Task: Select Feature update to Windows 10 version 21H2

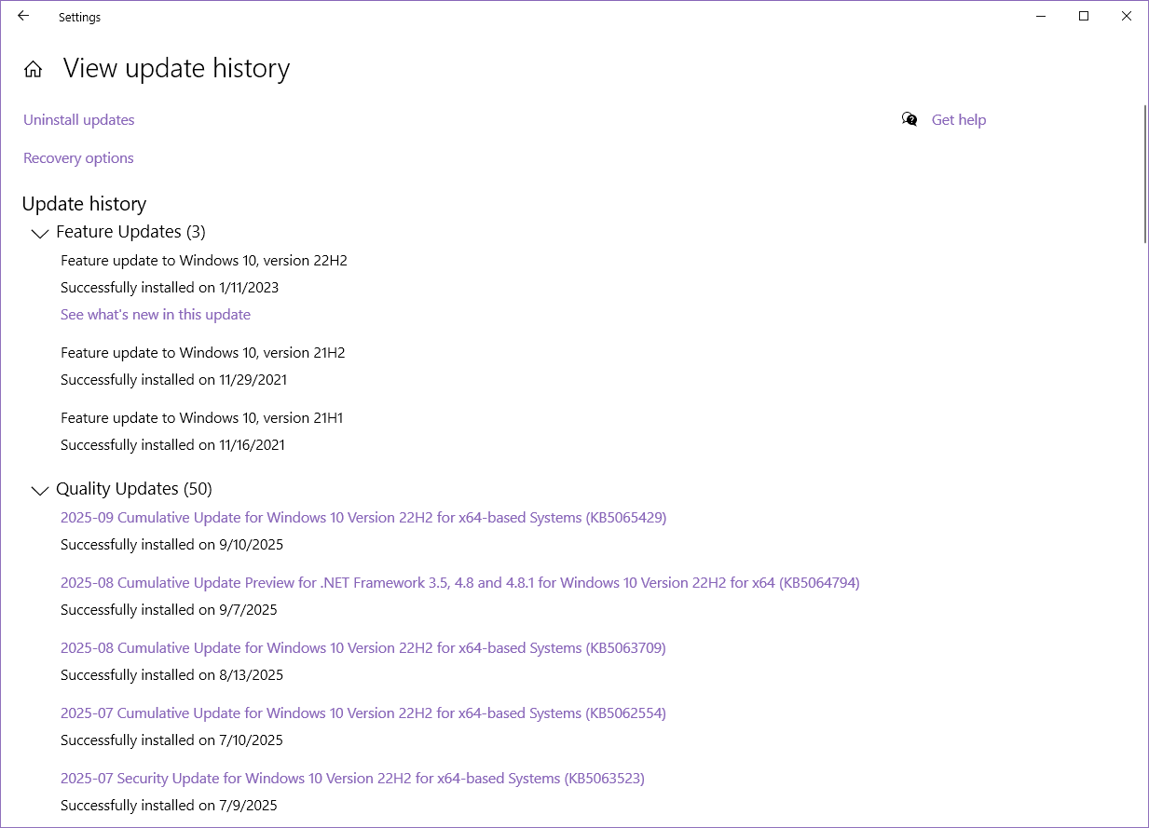Action: (202, 352)
